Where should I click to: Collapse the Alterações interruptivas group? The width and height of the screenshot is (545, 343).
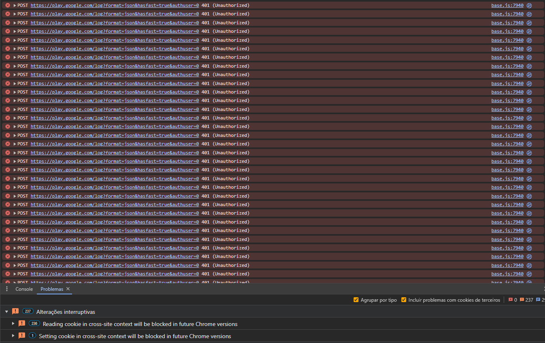pos(6,312)
